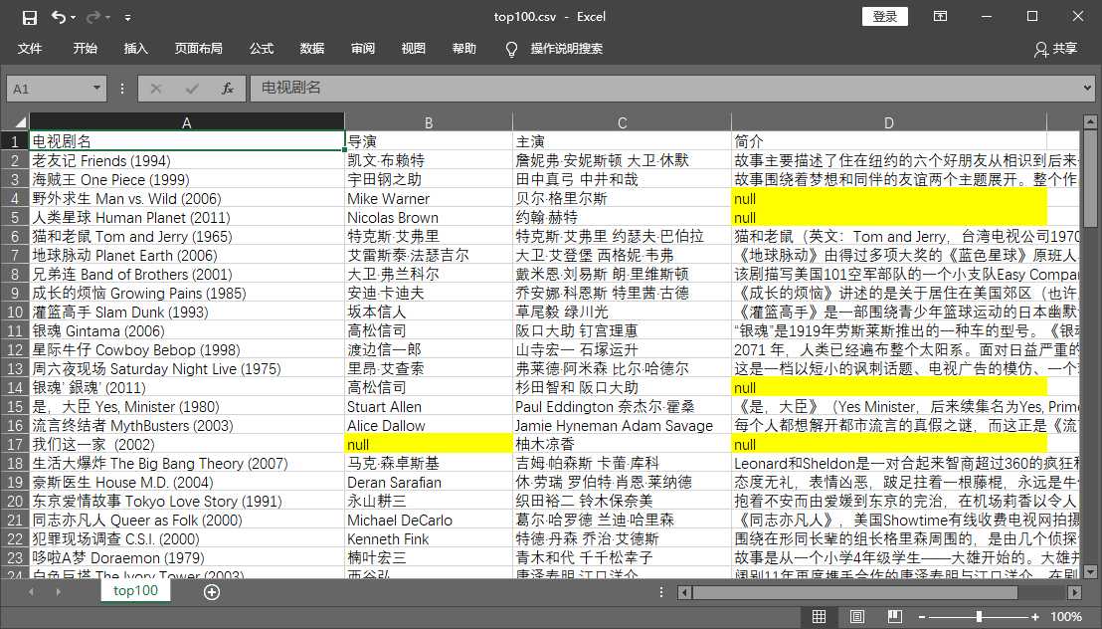The image size is (1102, 629).
Task: Open the 帮助 ribbon tab
Action: click(x=464, y=49)
